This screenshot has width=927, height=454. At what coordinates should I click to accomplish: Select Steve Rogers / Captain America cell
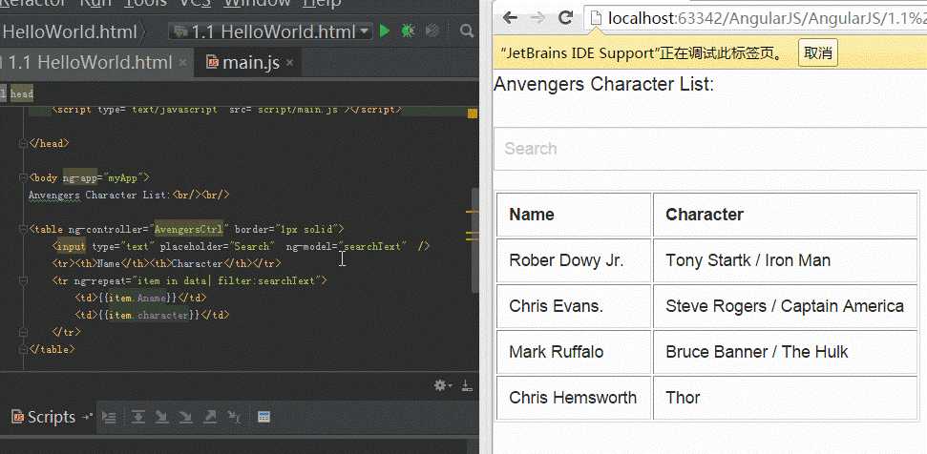(x=785, y=306)
